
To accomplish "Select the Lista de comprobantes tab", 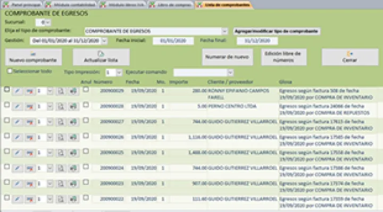I will 224,5.
